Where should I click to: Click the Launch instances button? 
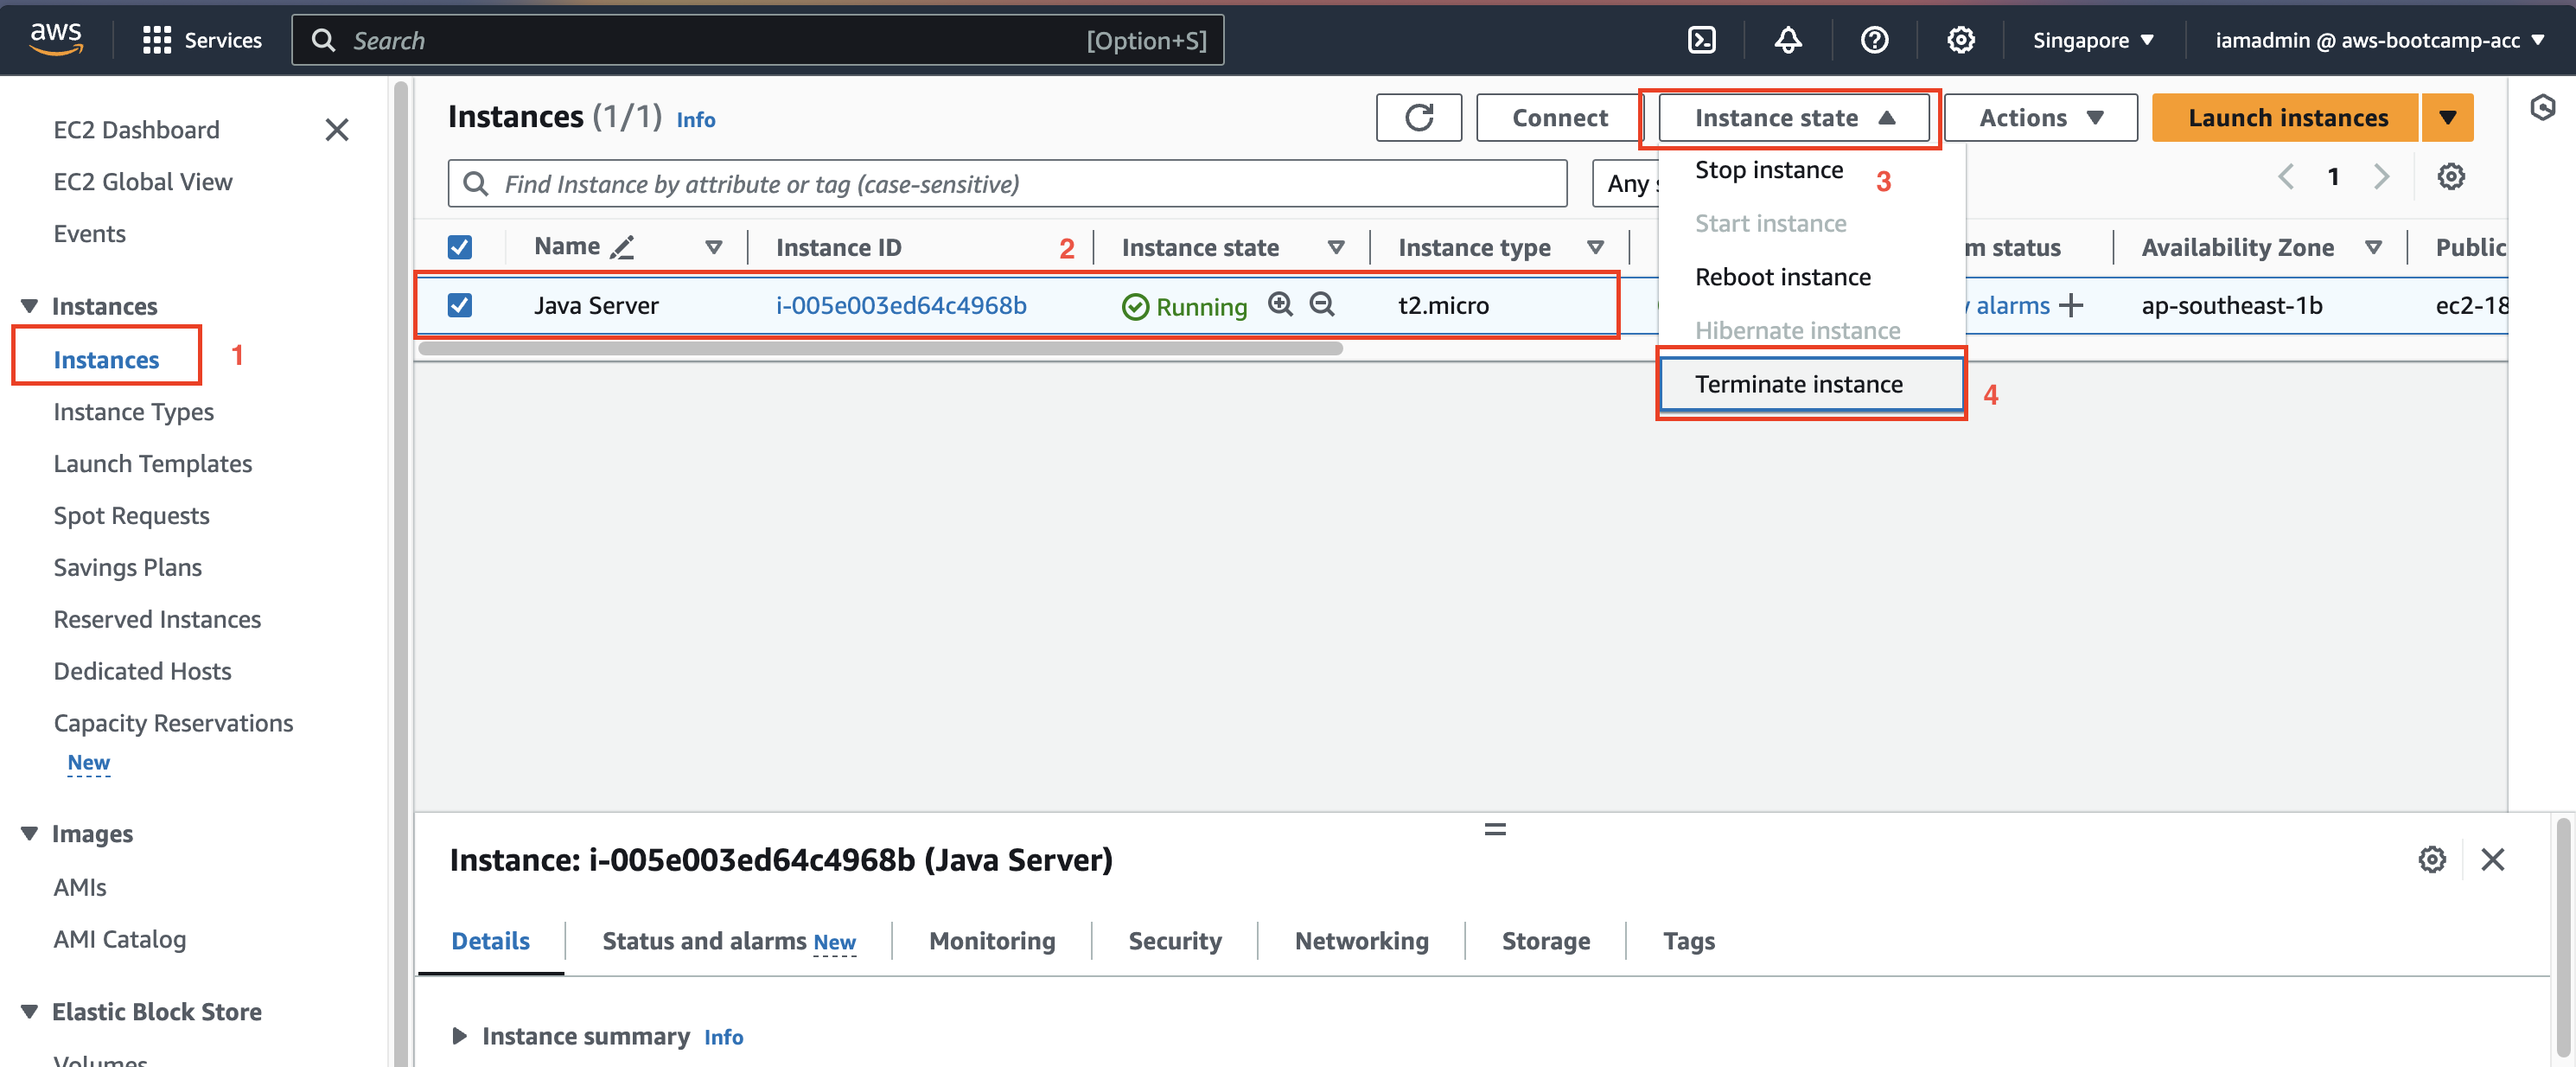click(x=2286, y=117)
